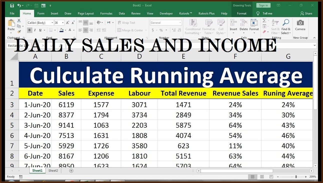Screen dimensions: 323x183
Task: Select the Format Painter brush
Action: tap(19, 31)
